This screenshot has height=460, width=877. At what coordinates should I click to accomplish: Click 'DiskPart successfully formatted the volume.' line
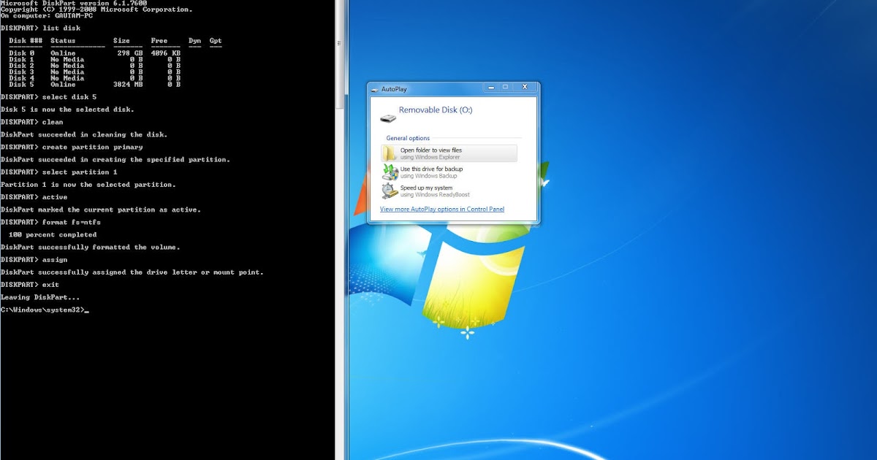90,247
